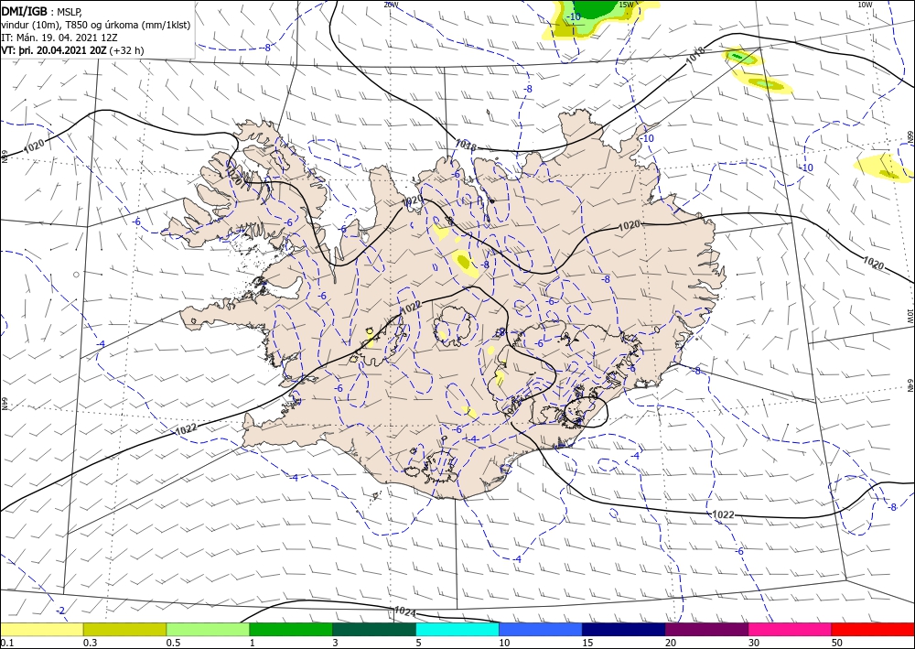Screen dimensions: 915x649
Task: Click the "-2" temperature contour label
Action: tap(60, 611)
